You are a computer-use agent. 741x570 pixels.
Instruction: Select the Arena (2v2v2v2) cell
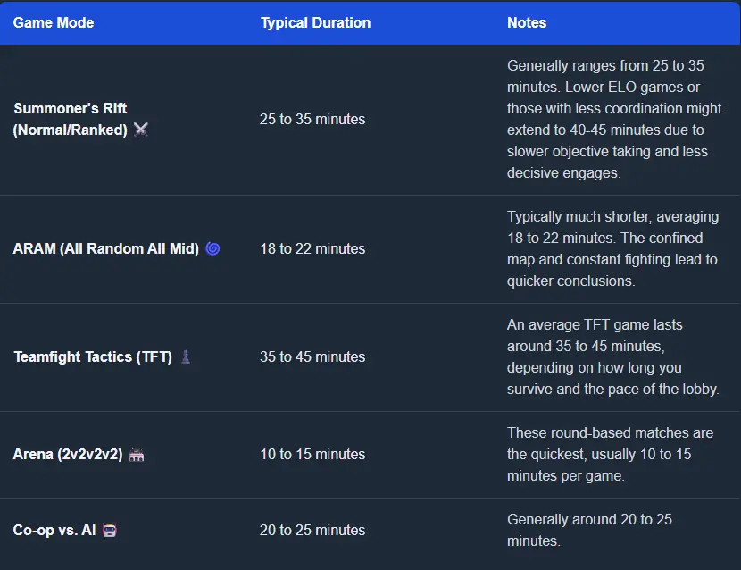click(123, 455)
